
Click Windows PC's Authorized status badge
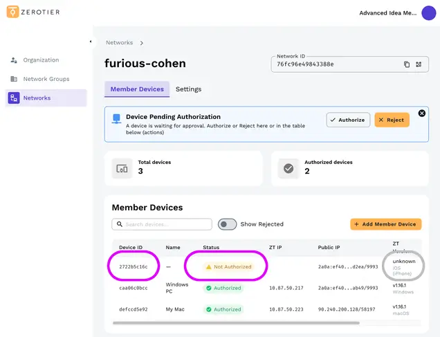tap(223, 288)
